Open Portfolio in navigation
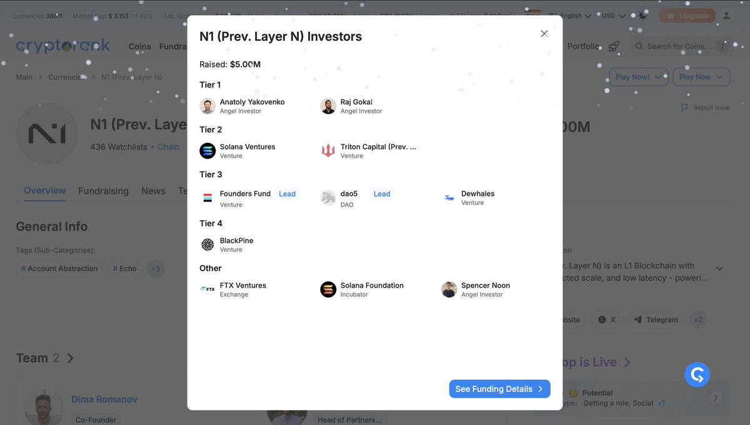750x425 pixels. pos(584,46)
